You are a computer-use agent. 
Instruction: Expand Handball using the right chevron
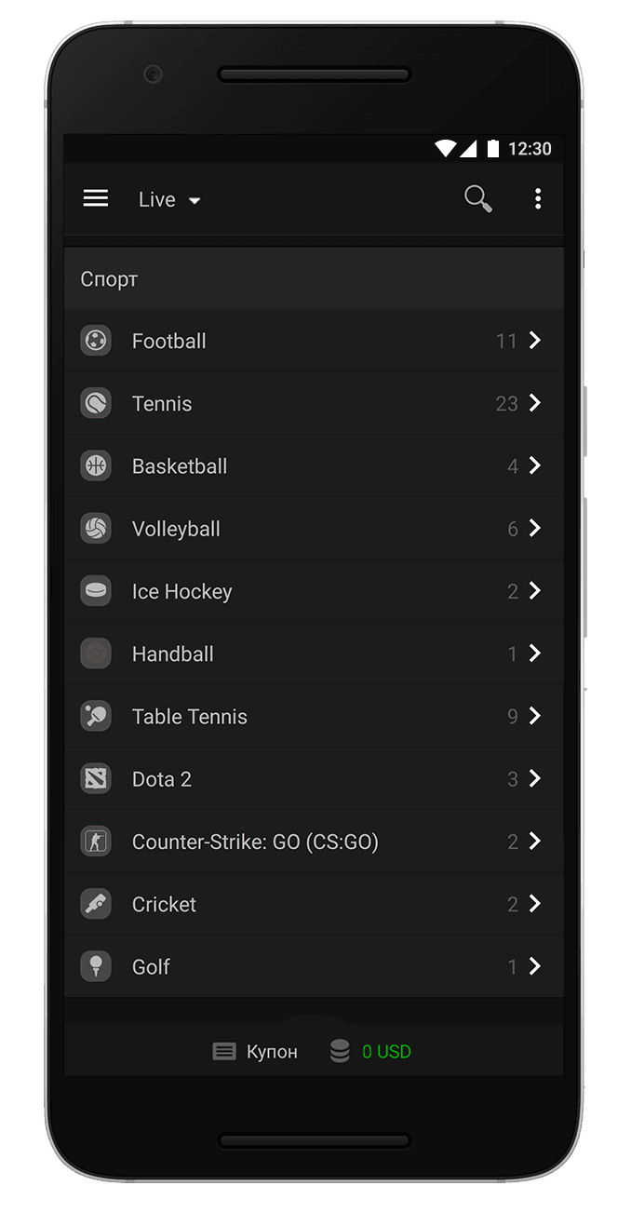[535, 653]
